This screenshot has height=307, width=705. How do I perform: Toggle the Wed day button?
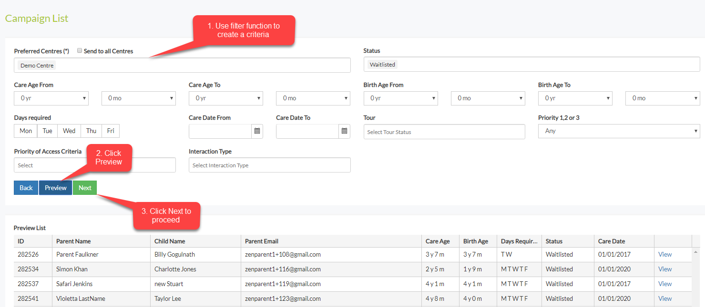click(69, 131)
